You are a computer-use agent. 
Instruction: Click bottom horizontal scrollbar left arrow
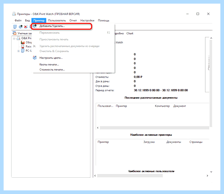pos(95,176)
